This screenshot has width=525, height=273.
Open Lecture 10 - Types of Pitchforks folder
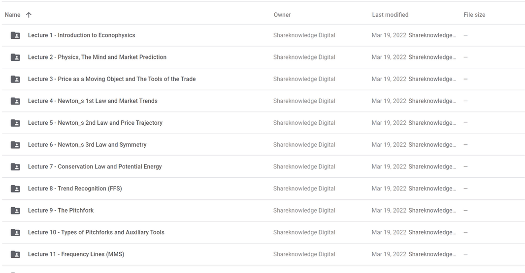click(x=96, y=232)
